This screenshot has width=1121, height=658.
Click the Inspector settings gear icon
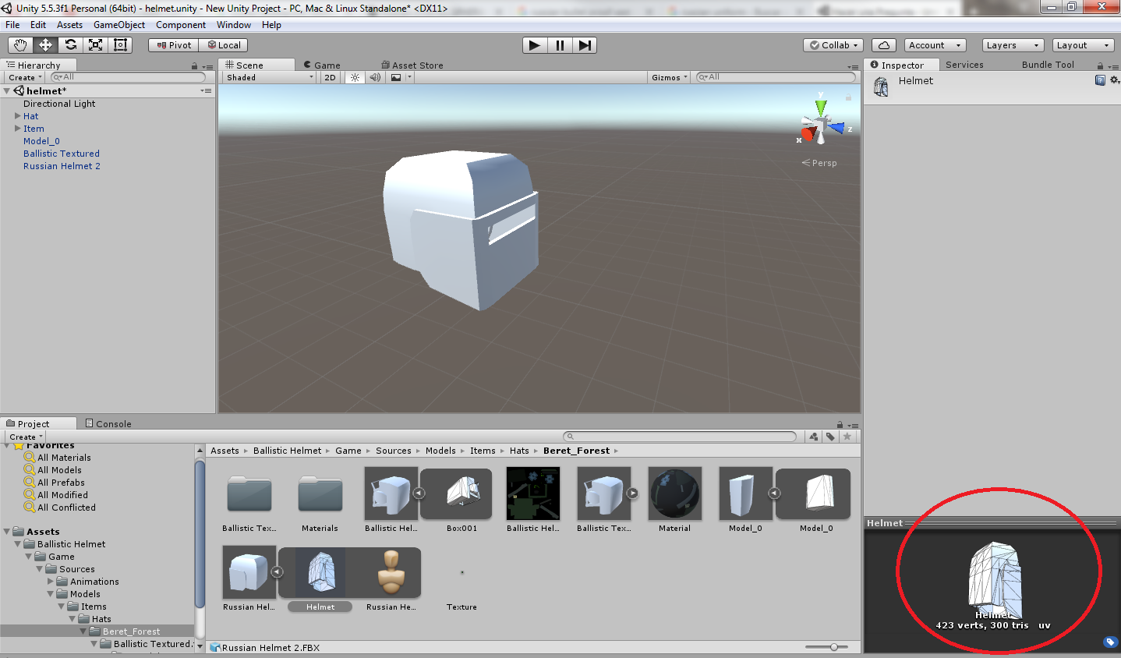(1115, 80)
